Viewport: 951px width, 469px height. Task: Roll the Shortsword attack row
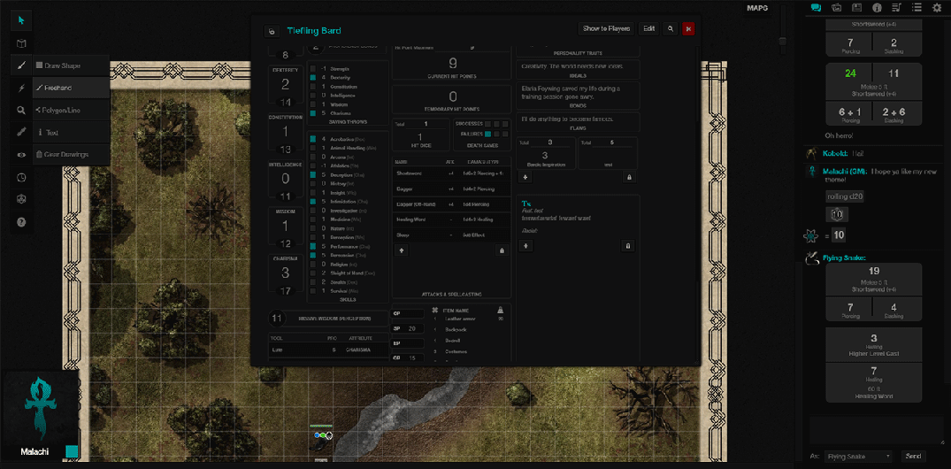click(451, 173)
